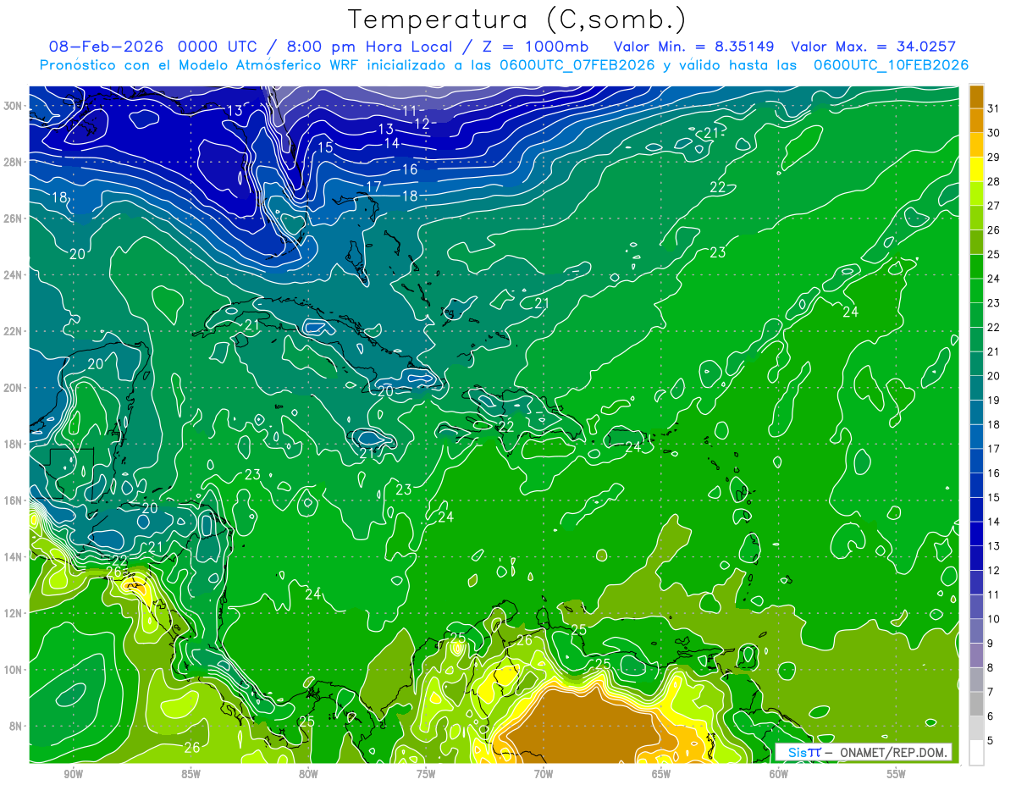Click the '15' contour label on the map
This screenshot has height=785, width=1016.
pos(325,147)
